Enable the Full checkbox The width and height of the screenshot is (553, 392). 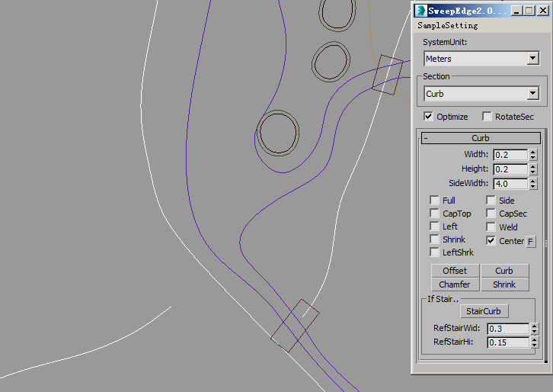point(434,201)
